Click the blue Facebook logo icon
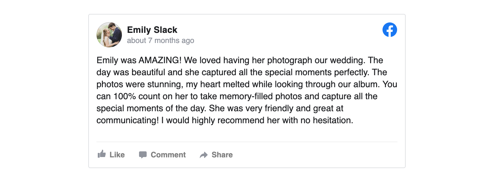Viewport: 499px width, 182px height. click(389, 30)
